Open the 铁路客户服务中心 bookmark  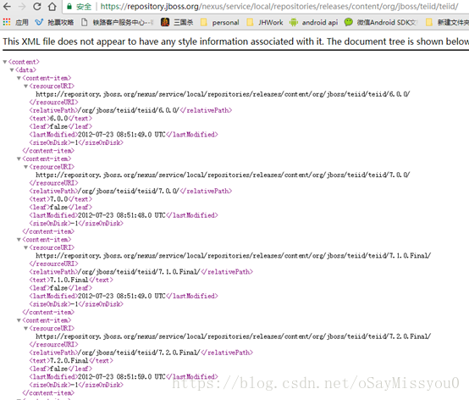click(x=117, y=22)
